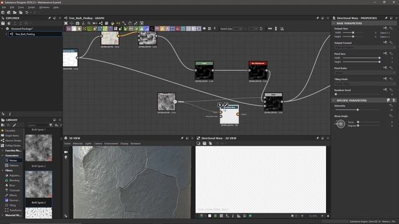Click the reset parent size icon
The image size is (399, 224).
(261, 29)
